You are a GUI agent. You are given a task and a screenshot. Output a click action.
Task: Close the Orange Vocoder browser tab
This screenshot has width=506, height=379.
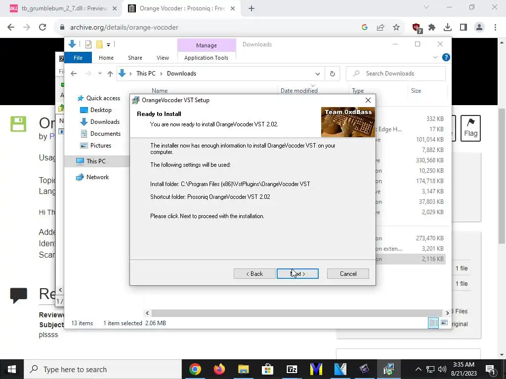233,9
